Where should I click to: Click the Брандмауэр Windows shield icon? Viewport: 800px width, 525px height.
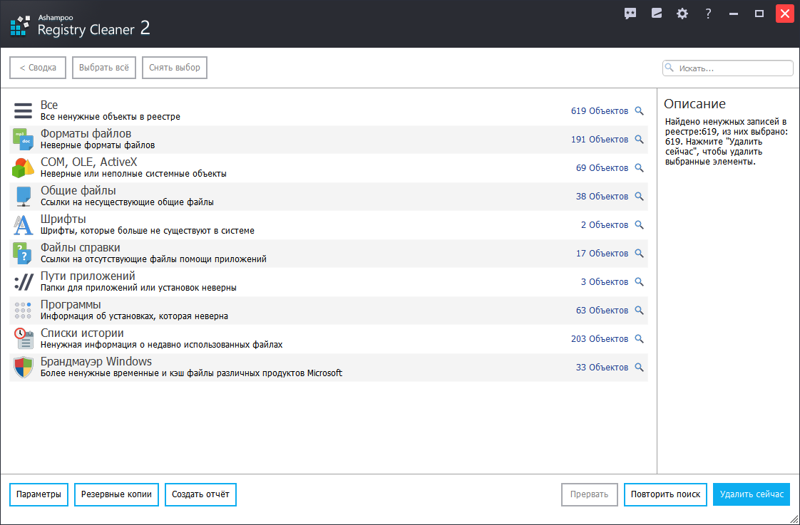pyautogui.click(x=24, y=367)
